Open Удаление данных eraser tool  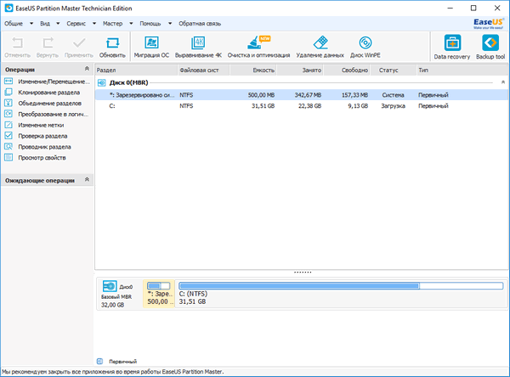coord(320,42)
